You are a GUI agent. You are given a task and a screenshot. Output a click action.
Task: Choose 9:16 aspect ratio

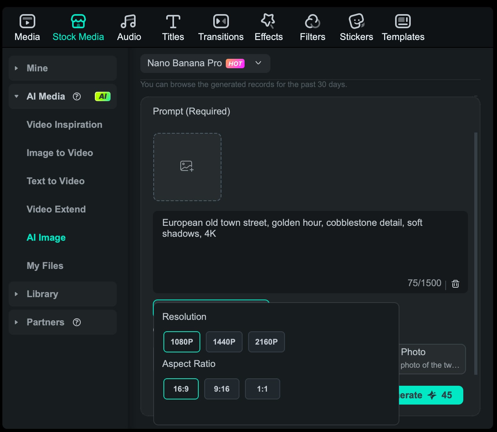[222, 389]
